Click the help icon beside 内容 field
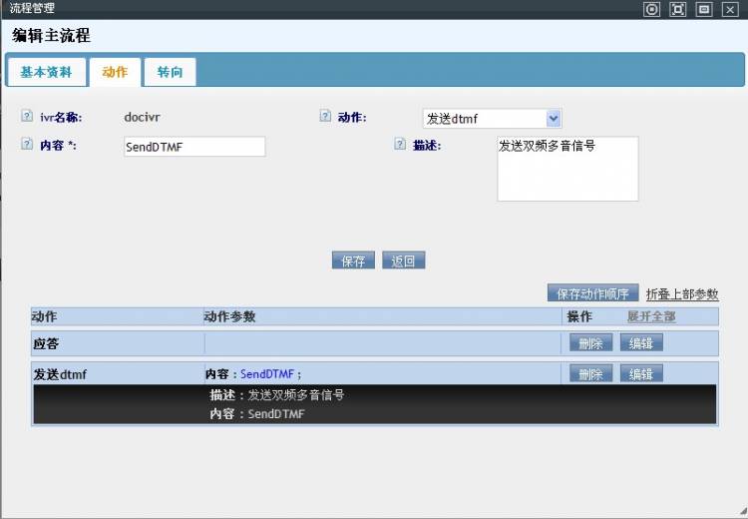Screen dimensions: 748x519 pyautogui.click(x=27, y=145)
